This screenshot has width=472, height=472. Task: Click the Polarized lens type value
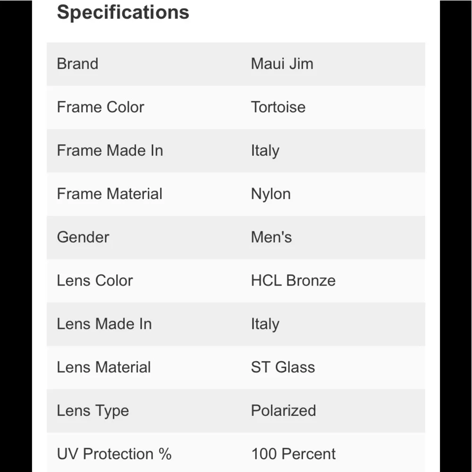(284, 411)
